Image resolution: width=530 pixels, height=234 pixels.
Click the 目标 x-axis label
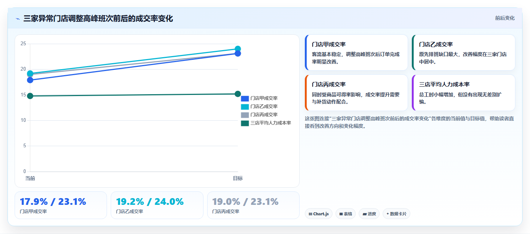point(238,179)
